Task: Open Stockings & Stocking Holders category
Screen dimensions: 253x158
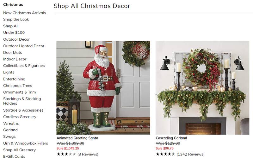Action: [22, 101]
